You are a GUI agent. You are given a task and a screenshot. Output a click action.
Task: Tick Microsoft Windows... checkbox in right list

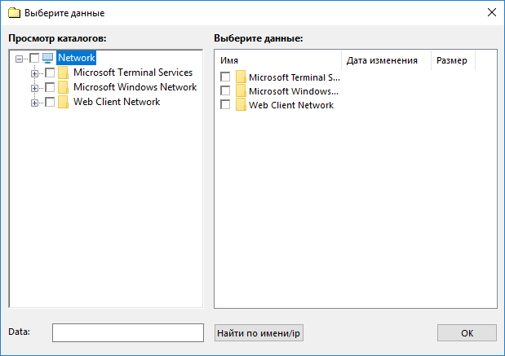(x=225, y=90)
